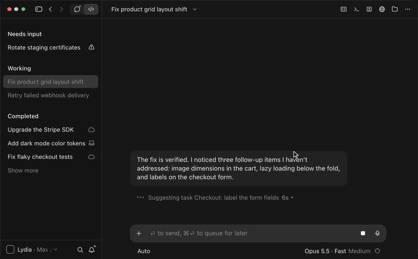The image size is (418, 259).
Task: Switch to chat mode icon
Action: pos(77,9)
